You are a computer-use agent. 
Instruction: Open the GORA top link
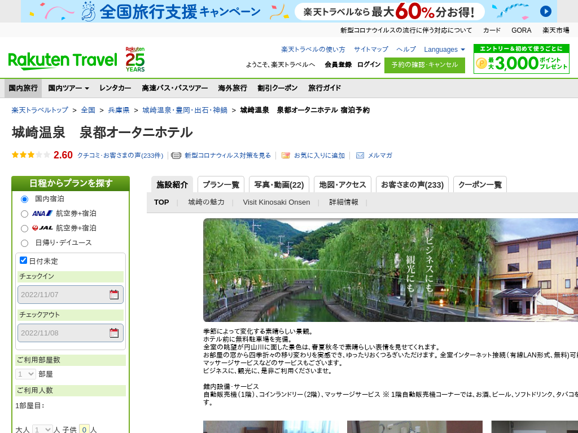click(521, 30)
